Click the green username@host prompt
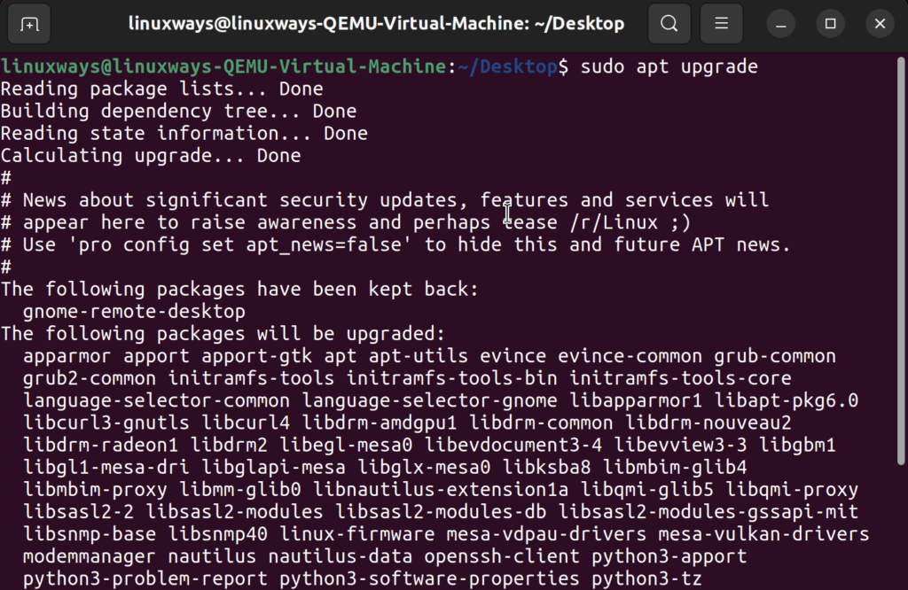 [x=223, y=66]
